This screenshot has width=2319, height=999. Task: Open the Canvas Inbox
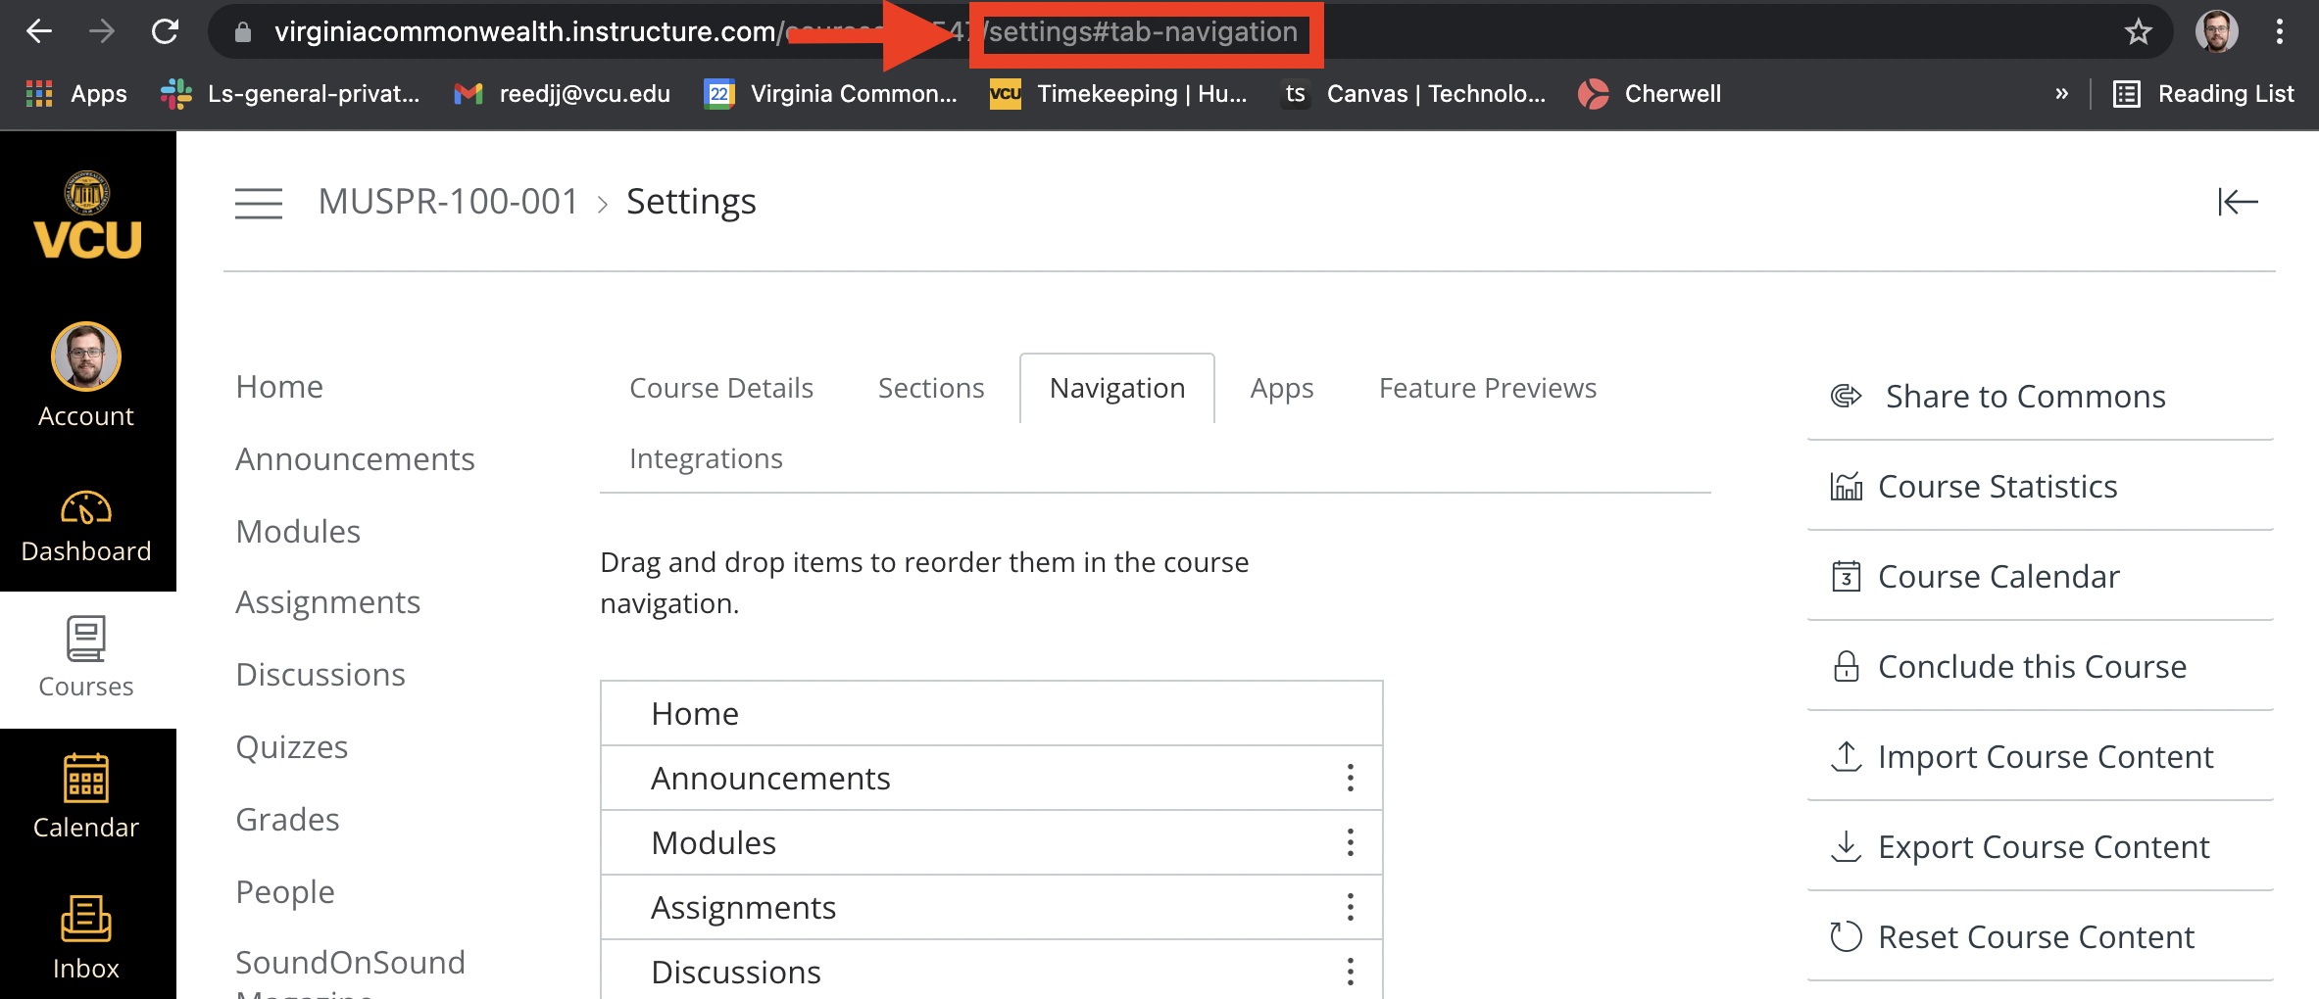(x=86, y=937)
